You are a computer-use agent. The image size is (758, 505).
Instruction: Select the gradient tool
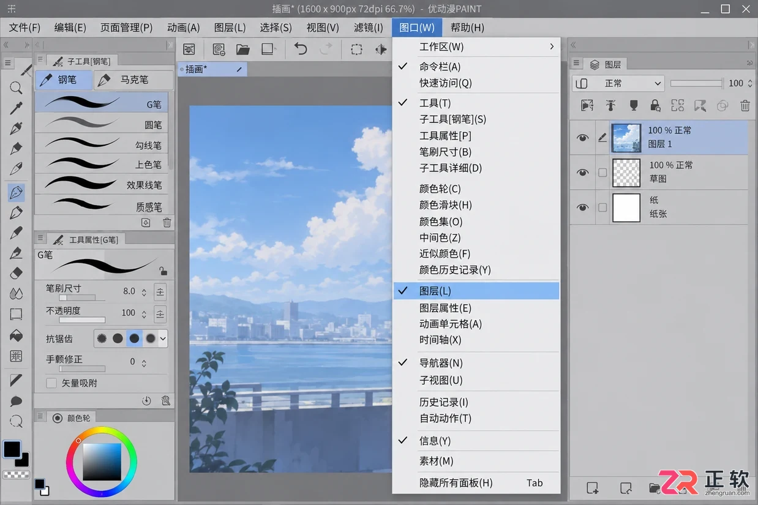[16, 381]
